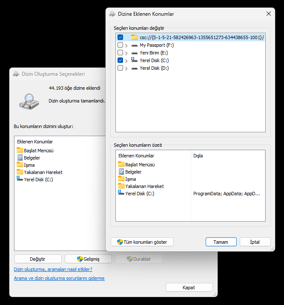This screenshot has height=305, width=284.
Task: Uncheck the csc:// location checkbox
Action: [120, 37]
